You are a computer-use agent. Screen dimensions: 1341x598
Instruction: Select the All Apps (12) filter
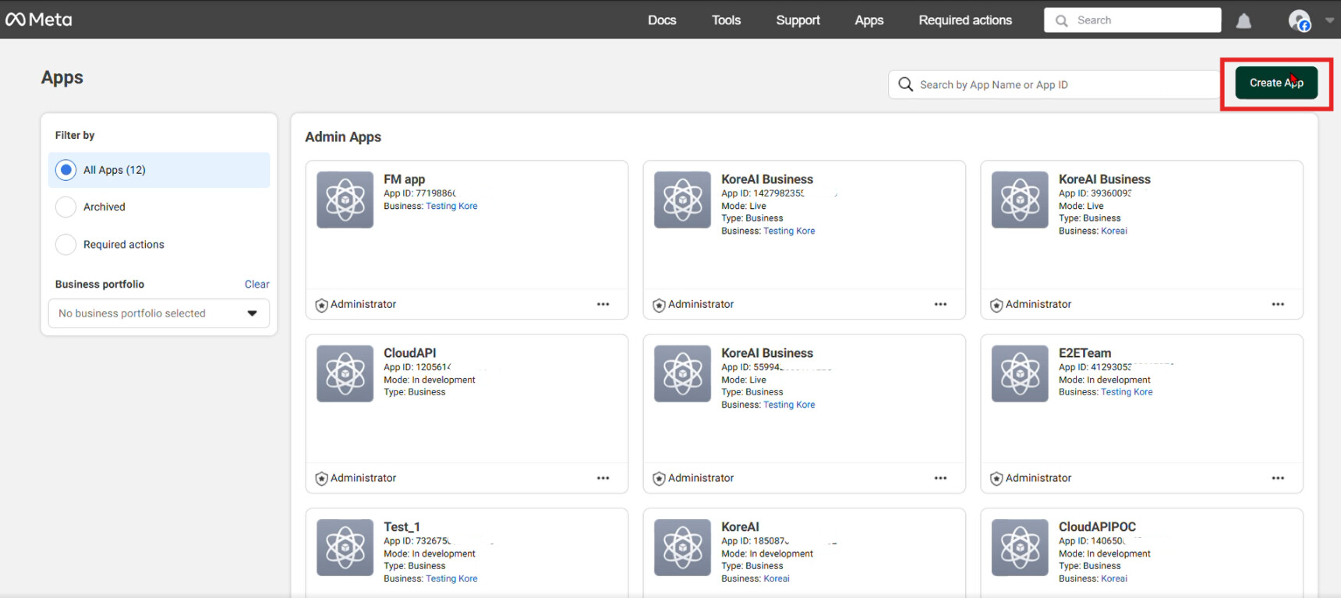[66, 170]
